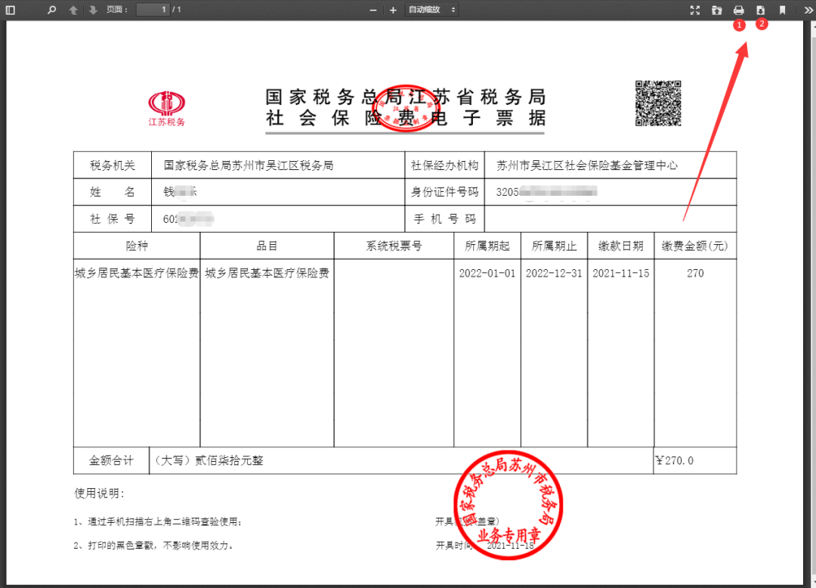Image resolution: width=816 pixels, height=588 pixels.
Task: Select the total ¥270.0
Action: (675, 460)
